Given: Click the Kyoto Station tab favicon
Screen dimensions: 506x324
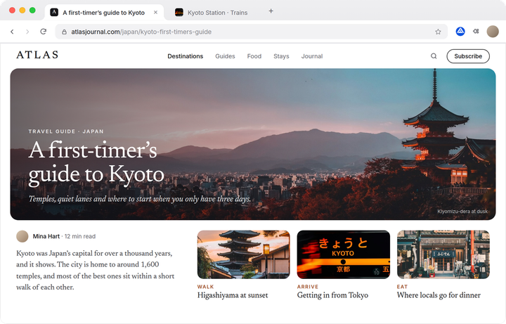Looking at the screenshot, I should pyautogui.click(x=179, y=12).
